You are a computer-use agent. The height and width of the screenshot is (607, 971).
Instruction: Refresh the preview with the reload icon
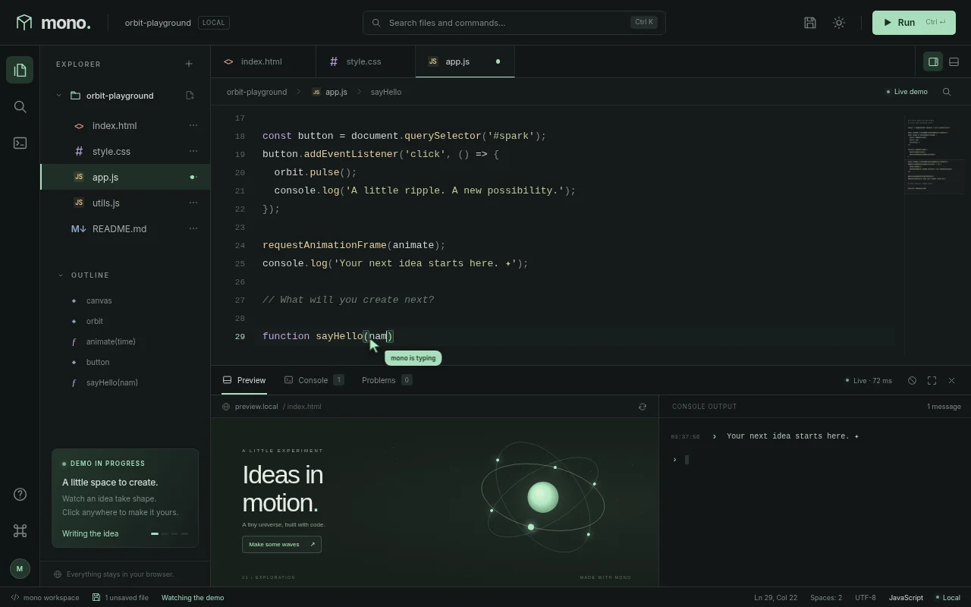coord(643,407)
